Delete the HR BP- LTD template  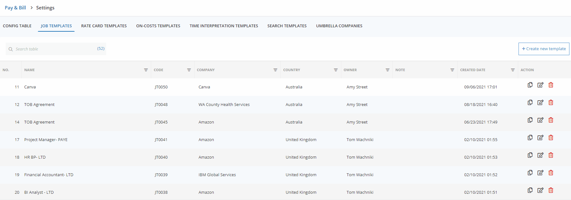pos(551,155)
